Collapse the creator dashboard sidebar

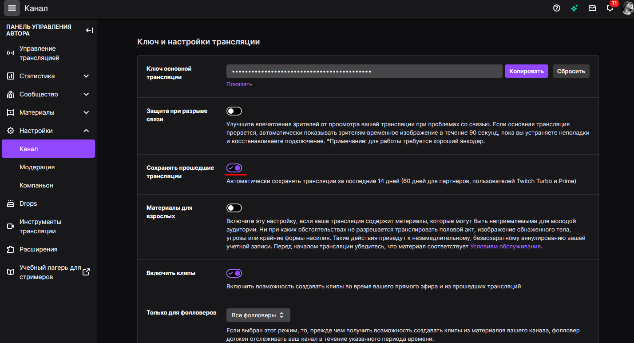(x=89, y=30)
